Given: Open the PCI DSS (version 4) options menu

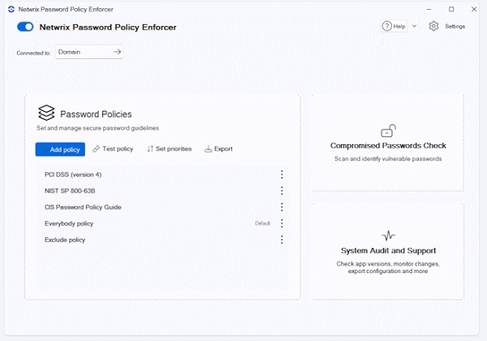Looking at the screenshot, I should [x=282, y=175].
